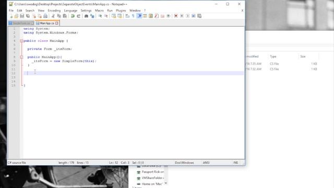The image size is (334, 188).
Task: Save the current file using Save icon
Action: pos(22,16)
